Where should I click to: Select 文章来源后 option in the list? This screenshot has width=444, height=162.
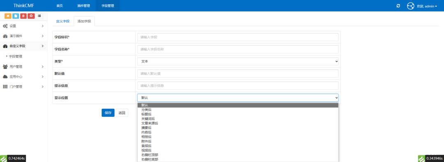[x=238, y=123]
